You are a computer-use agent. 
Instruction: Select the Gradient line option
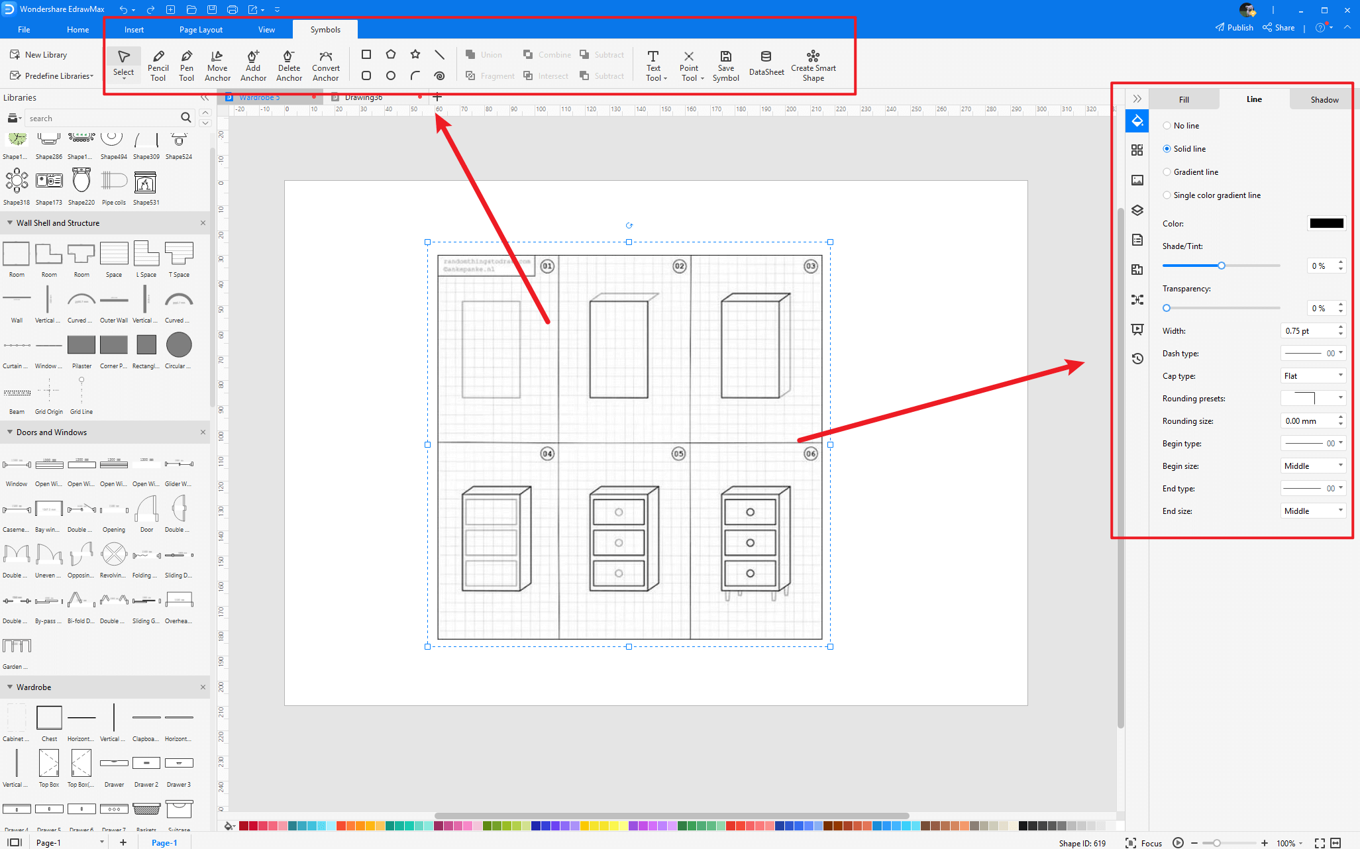(x=1190, y=172)
